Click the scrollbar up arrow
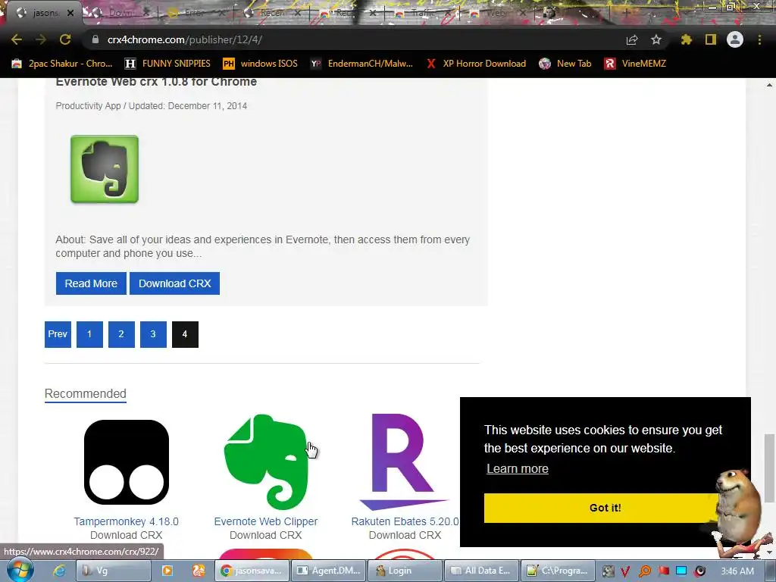Screen dimensions: 776x582 pos(769,85)
